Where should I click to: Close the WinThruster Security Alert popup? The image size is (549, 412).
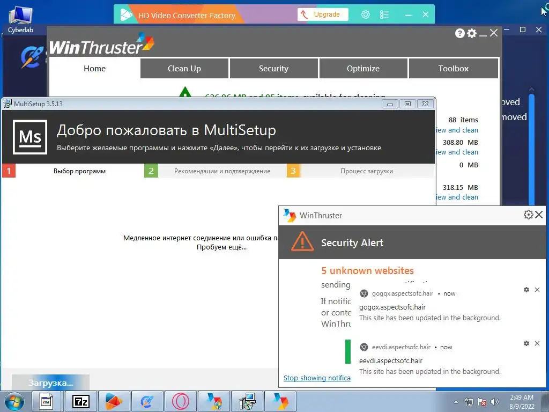[539, 215]
